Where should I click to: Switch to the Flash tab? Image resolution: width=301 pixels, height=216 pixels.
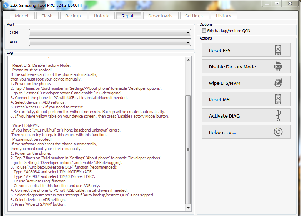tap(47, 16)
